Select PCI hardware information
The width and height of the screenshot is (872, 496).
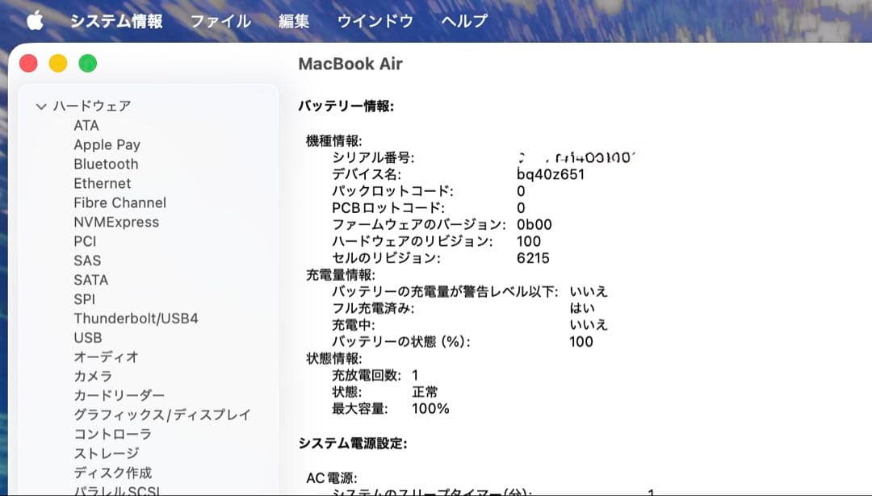click(x=84, y=241)
